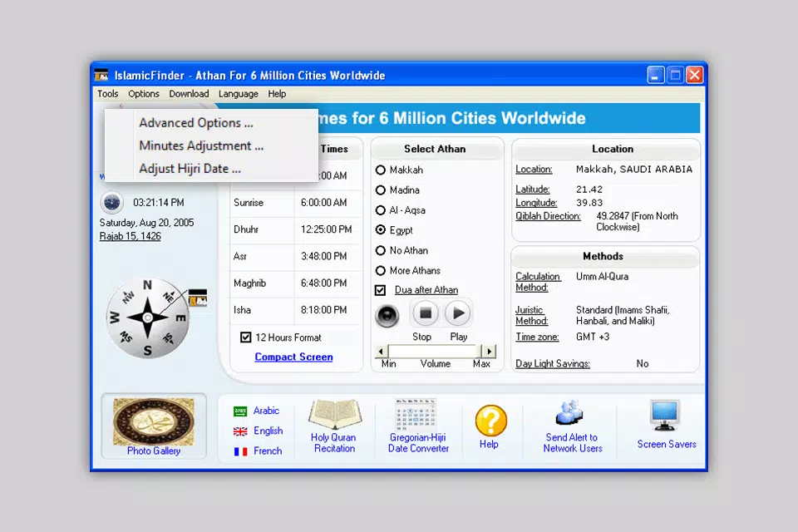Click the Screen Savers label
This screenshot has width=798, height=532.
tap(667, 444)
